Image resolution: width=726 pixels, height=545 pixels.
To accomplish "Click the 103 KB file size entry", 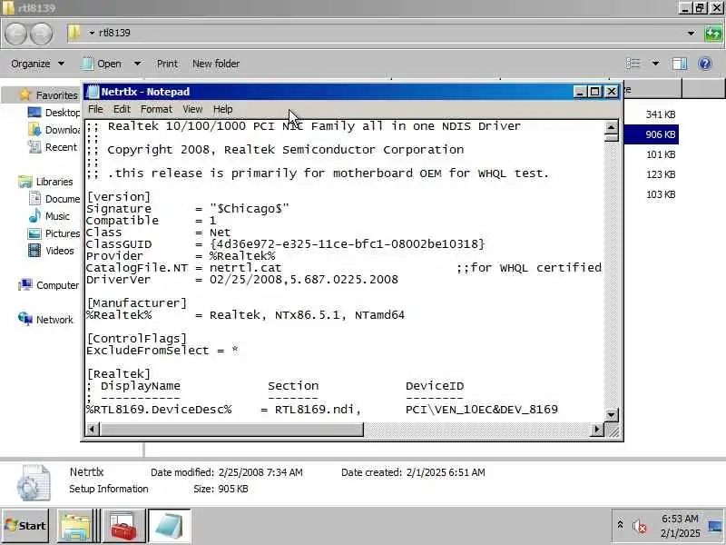I will 661,194.
